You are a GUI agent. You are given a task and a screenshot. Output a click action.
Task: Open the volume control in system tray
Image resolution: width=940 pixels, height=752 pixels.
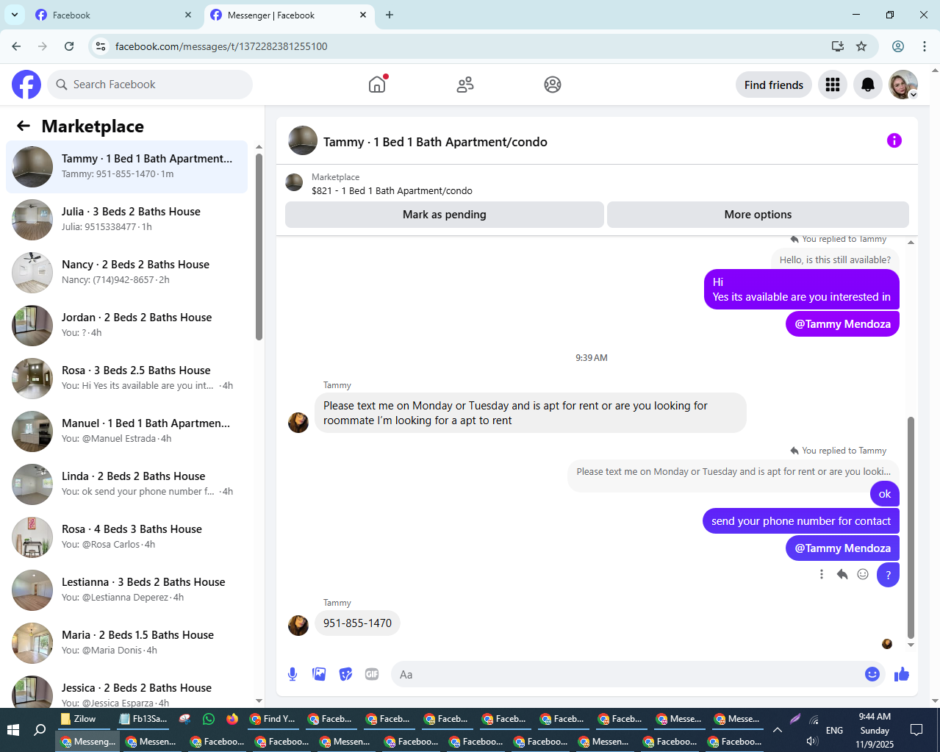tap(812, 741)
